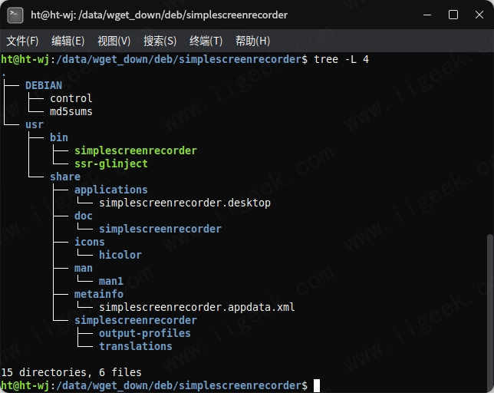Click the DEBIAN directory name
494x393 pixels.
pos(44,85)
